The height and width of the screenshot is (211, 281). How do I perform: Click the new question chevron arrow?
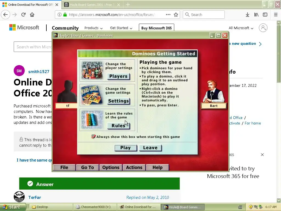pyautogui.click(x=260, y=44)
